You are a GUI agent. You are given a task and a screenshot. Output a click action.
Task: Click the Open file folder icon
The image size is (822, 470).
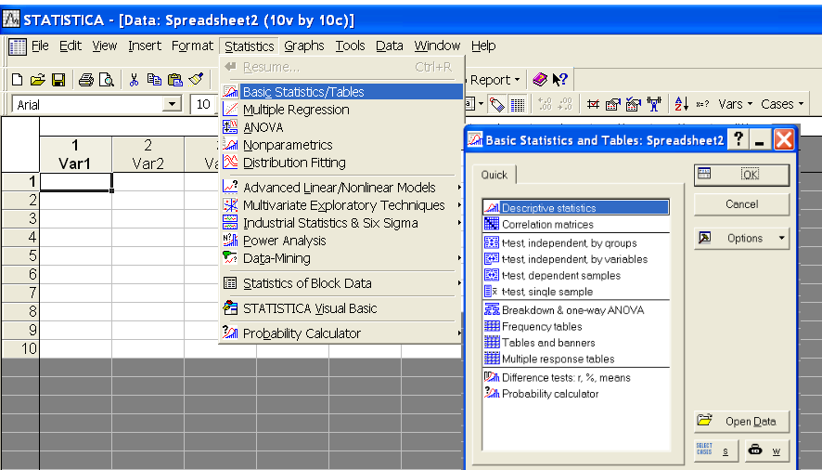(x=37, y=80)
